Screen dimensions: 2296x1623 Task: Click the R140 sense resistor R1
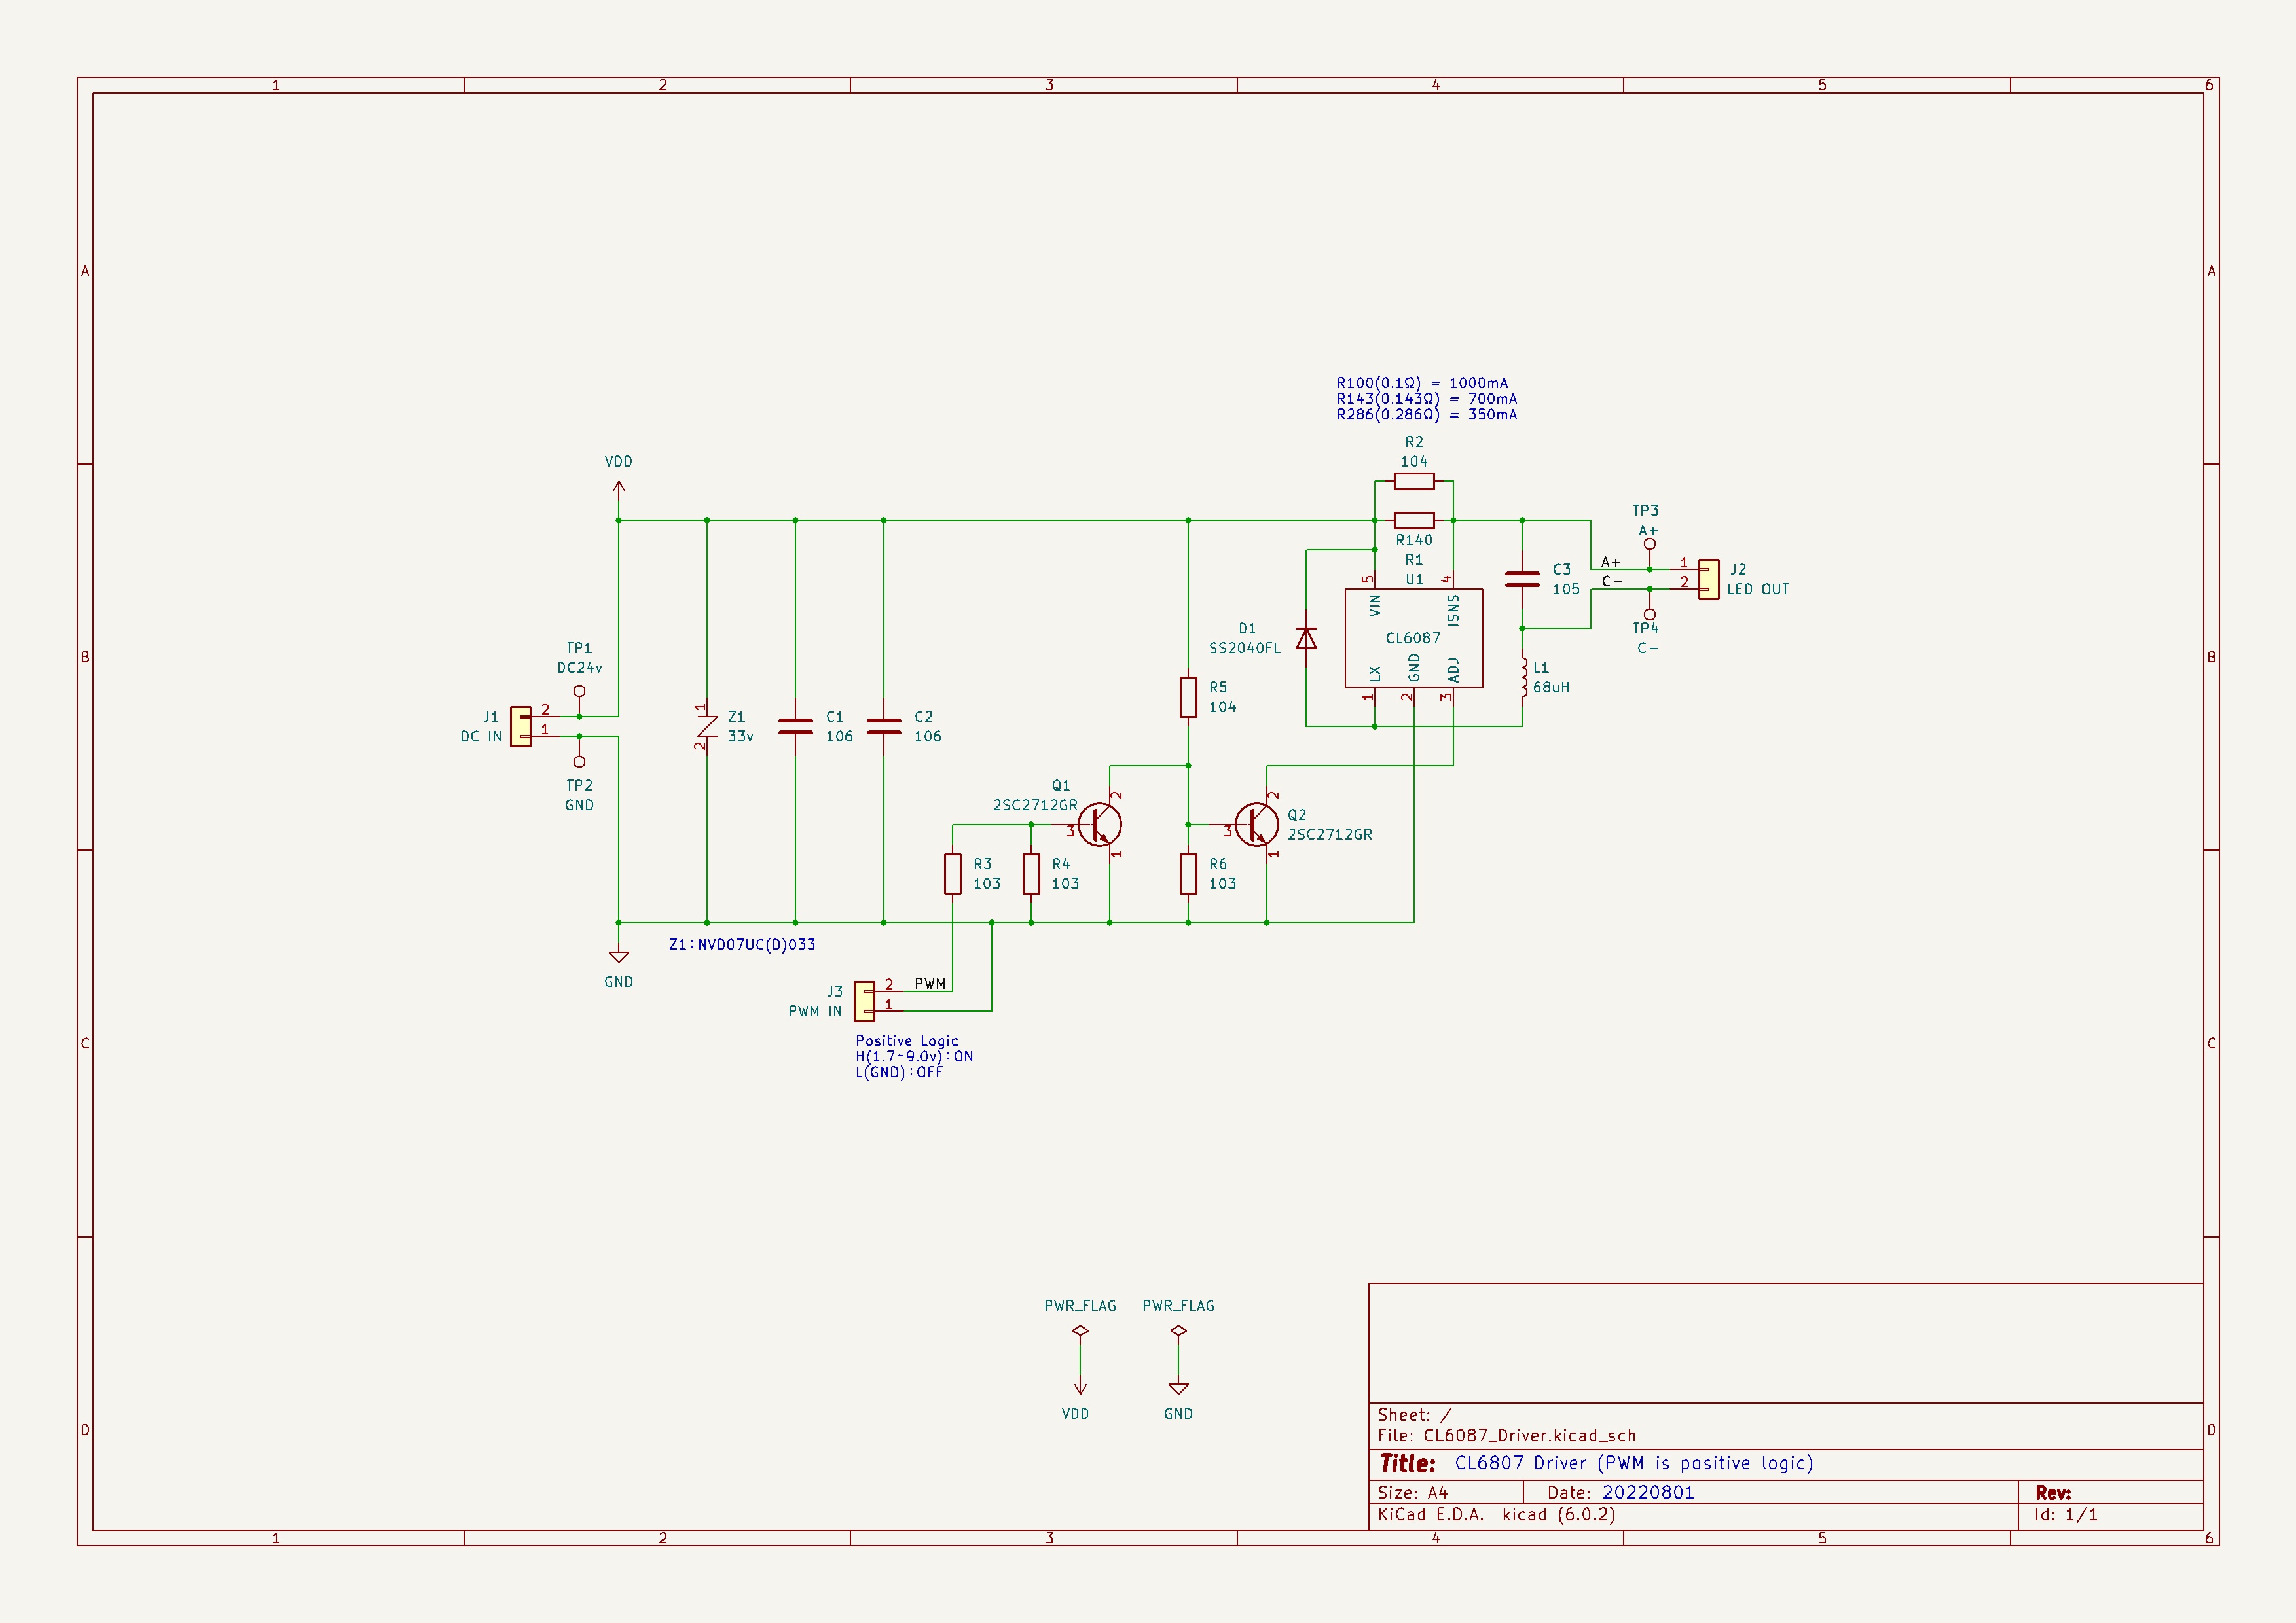1414,520
